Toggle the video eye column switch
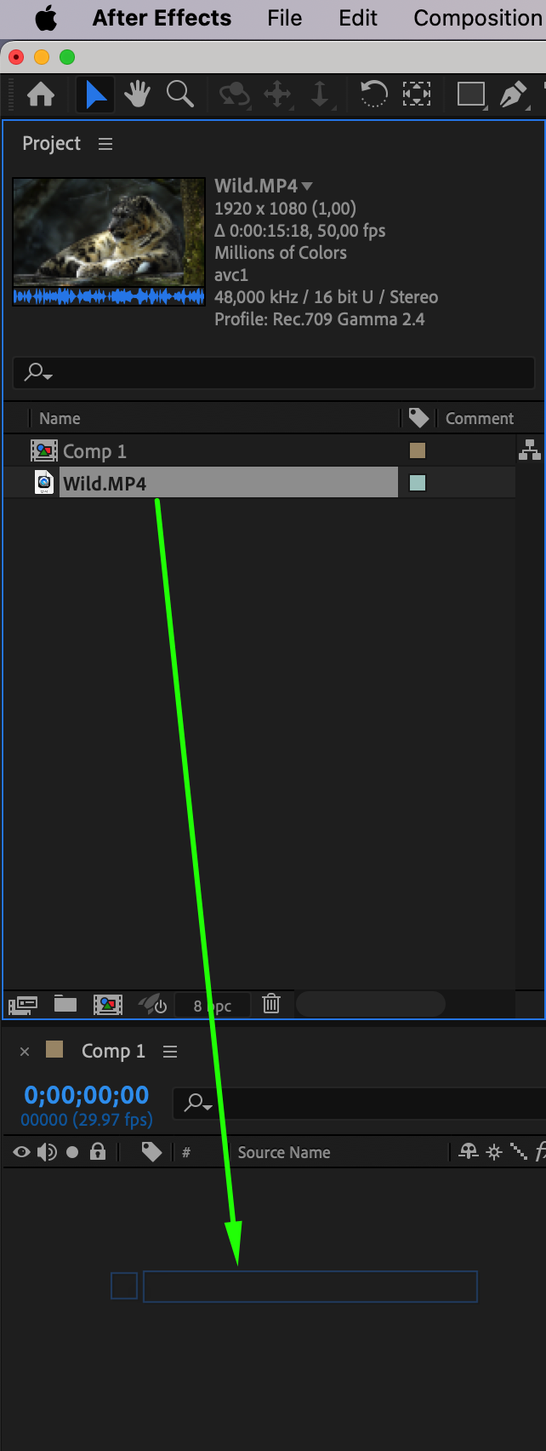546x1451 pixels. coord(22,1152)
